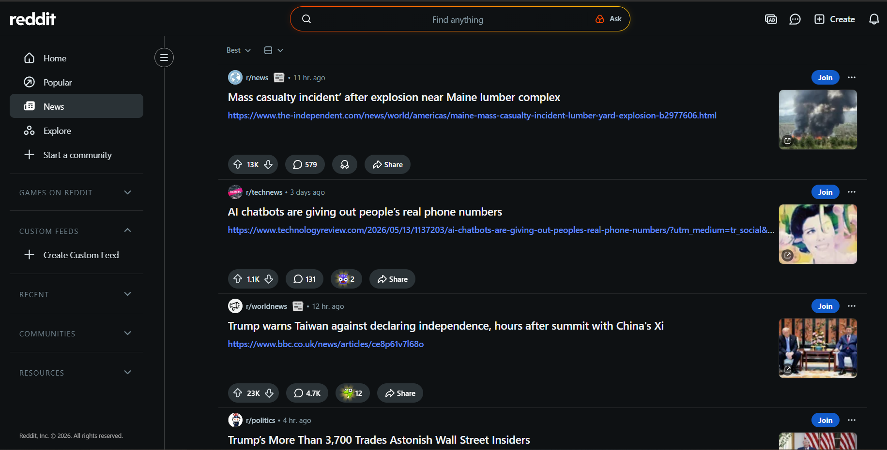887x450 pixels.
Task: Open the Trump and Xi summit thumbnail
Action: pyautogui.click(x=818, y=348)
